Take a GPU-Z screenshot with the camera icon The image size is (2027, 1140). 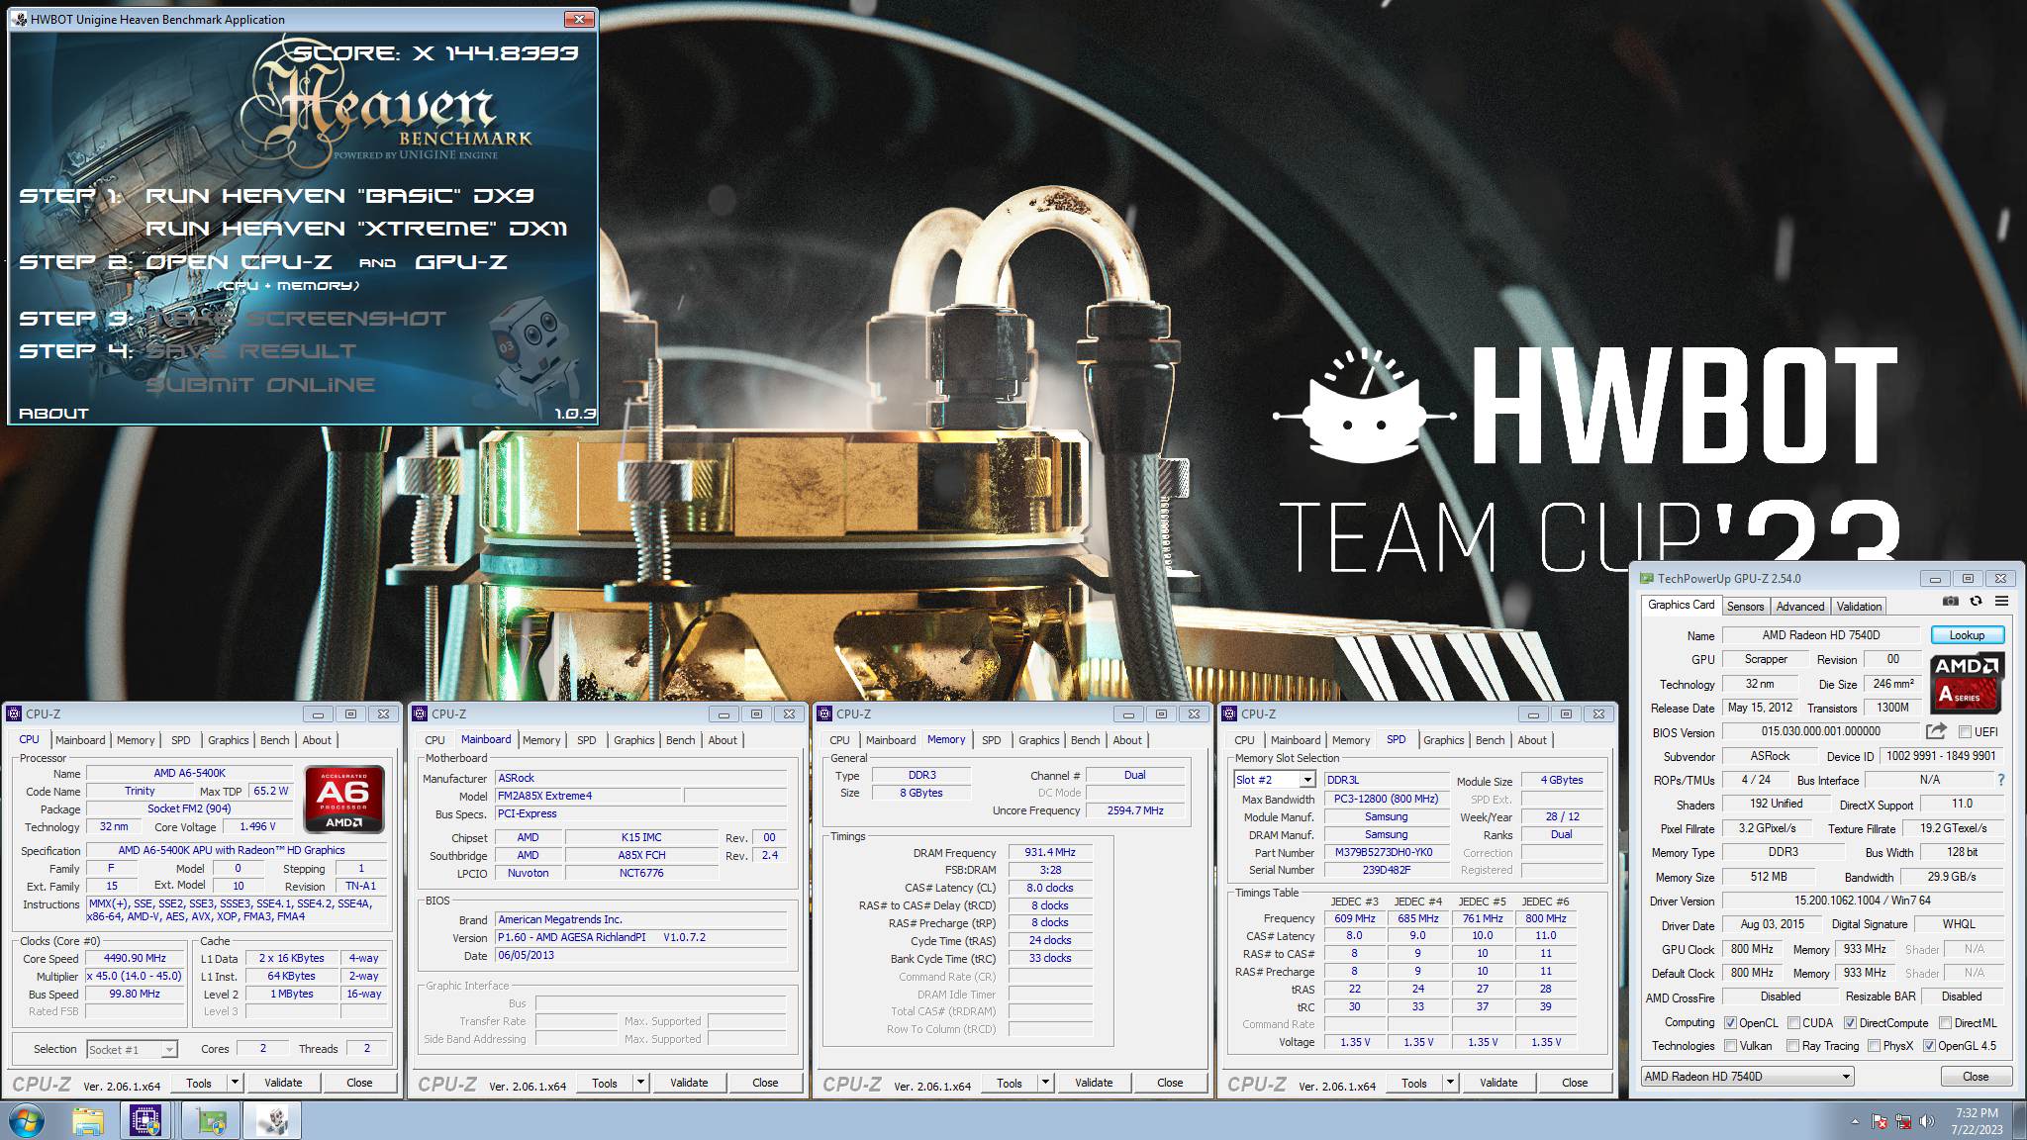[1950, 601]
